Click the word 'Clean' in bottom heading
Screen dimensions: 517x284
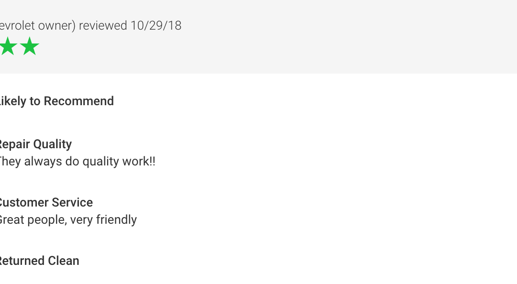coord(64,261)
